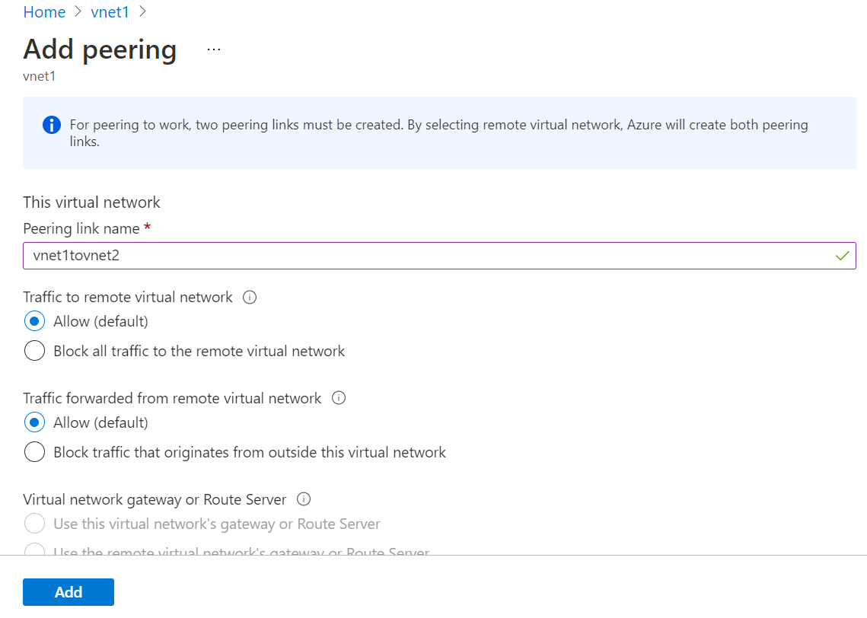Open vnet1 breadcrumb link

coord(110,11)
